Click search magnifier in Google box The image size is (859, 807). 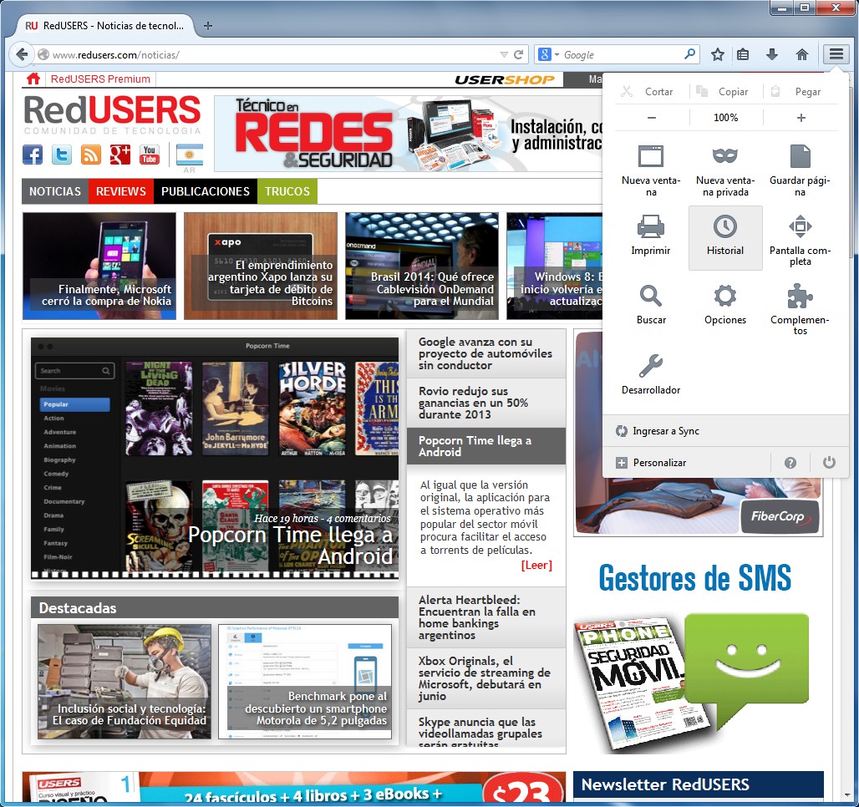[689, 54]
